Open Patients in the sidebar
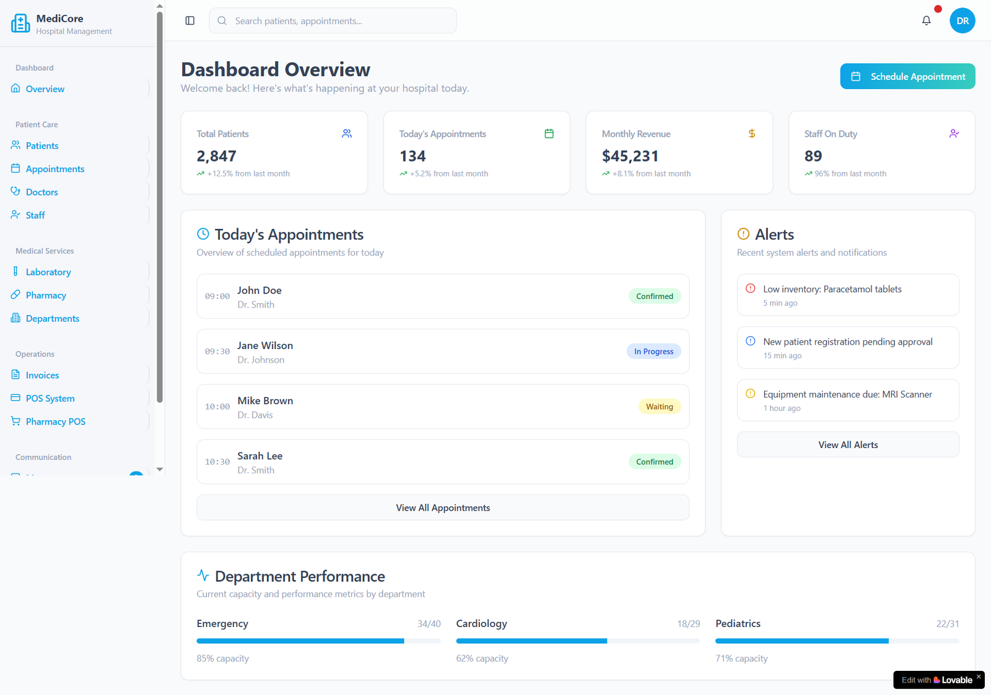991x695 pixels. click(42, 145)
